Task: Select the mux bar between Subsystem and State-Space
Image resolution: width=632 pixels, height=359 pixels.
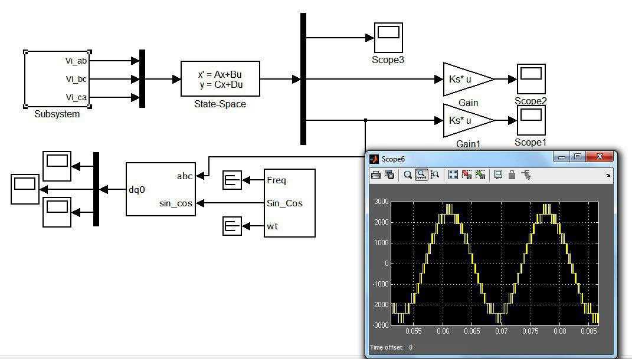Action: click(142, 79)
